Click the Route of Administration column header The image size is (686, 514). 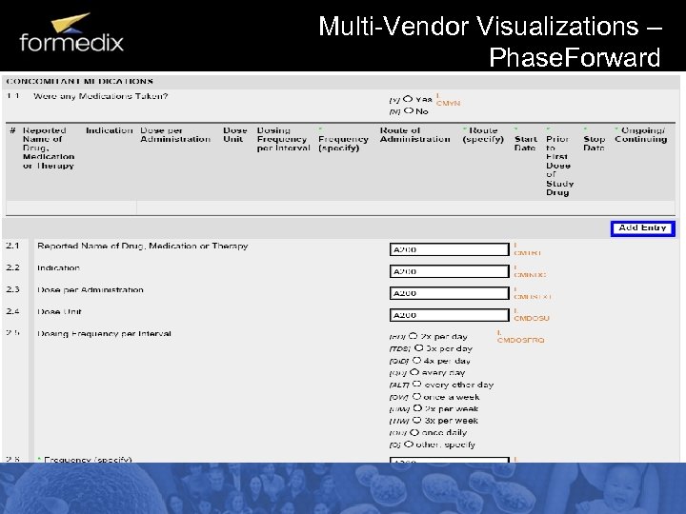[x=414, y=134]
